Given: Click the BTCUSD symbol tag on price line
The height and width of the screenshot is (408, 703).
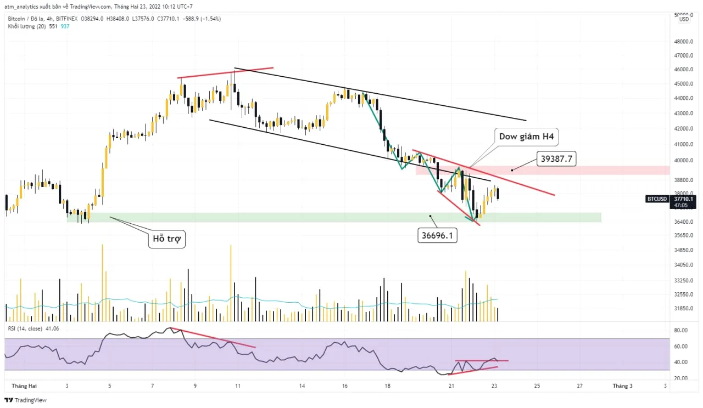Looking at the screenshot, I should coord(657,199).
